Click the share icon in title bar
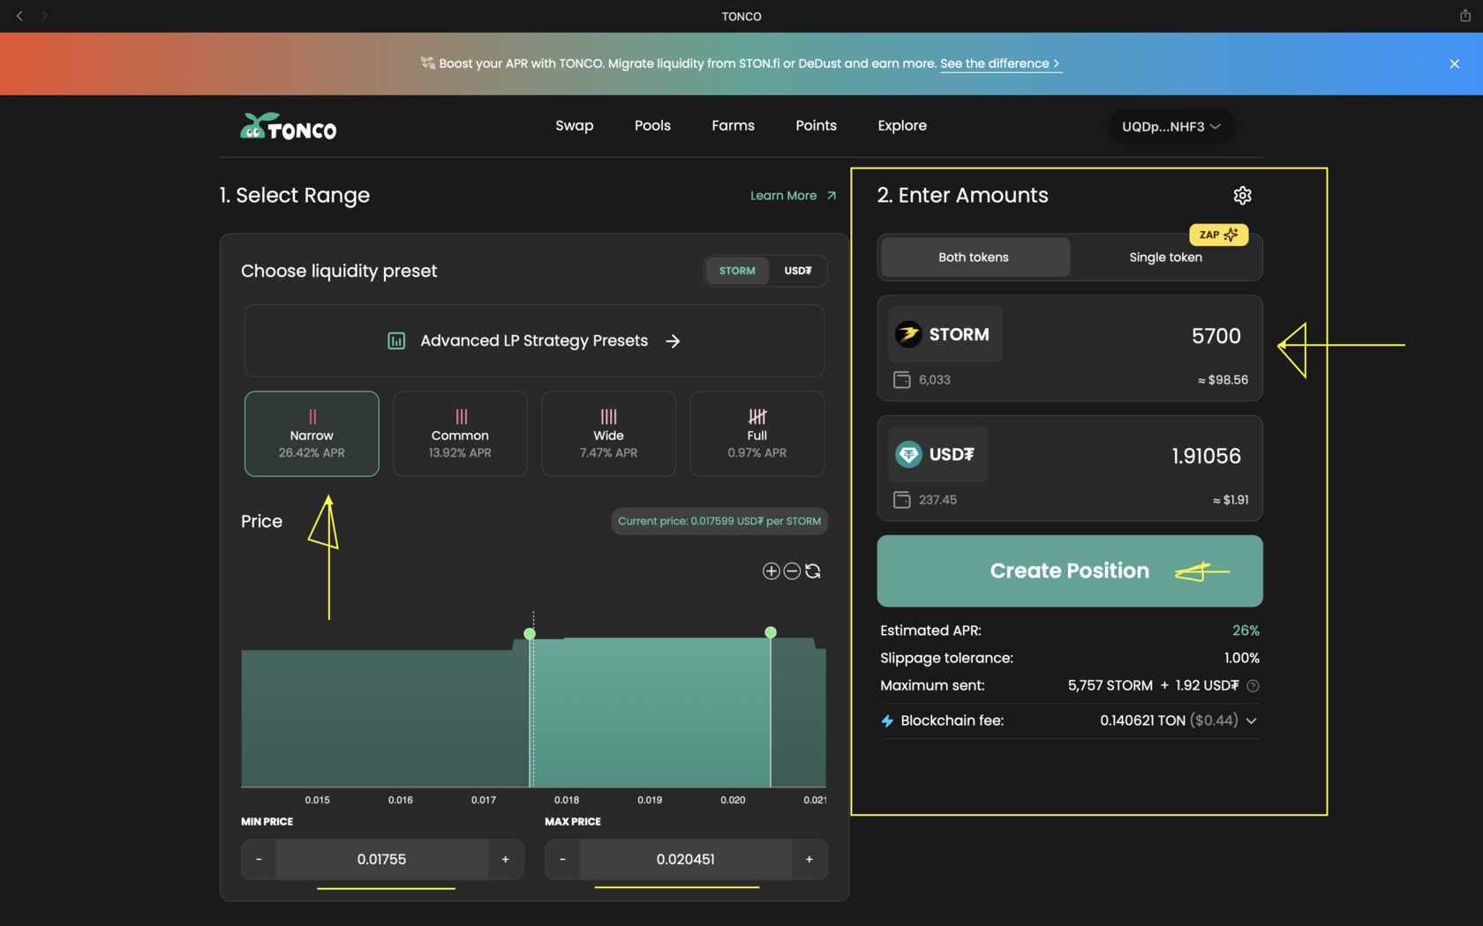The height and width of the screenshot is (926, 1483). [1464, 16]
